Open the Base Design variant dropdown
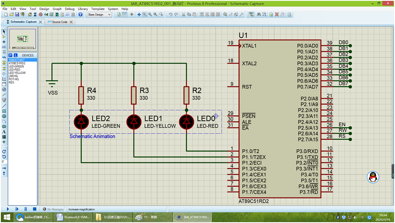Screen dimensions: 395x223 99,15
